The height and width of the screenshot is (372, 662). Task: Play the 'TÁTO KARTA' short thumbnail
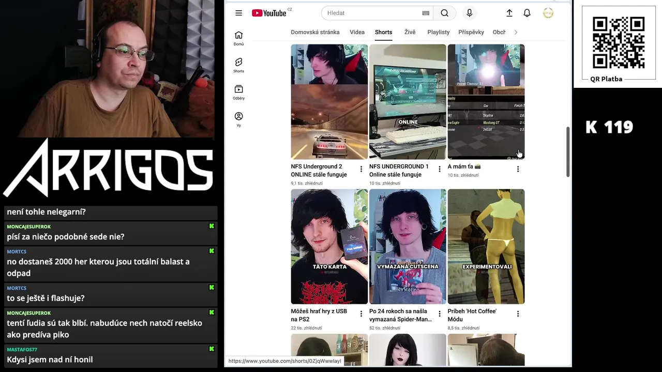click(x=329, y=246)
